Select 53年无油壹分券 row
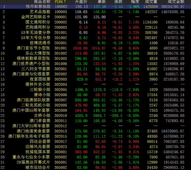Viewport: 191px width, 170px height. click(35, 33)
